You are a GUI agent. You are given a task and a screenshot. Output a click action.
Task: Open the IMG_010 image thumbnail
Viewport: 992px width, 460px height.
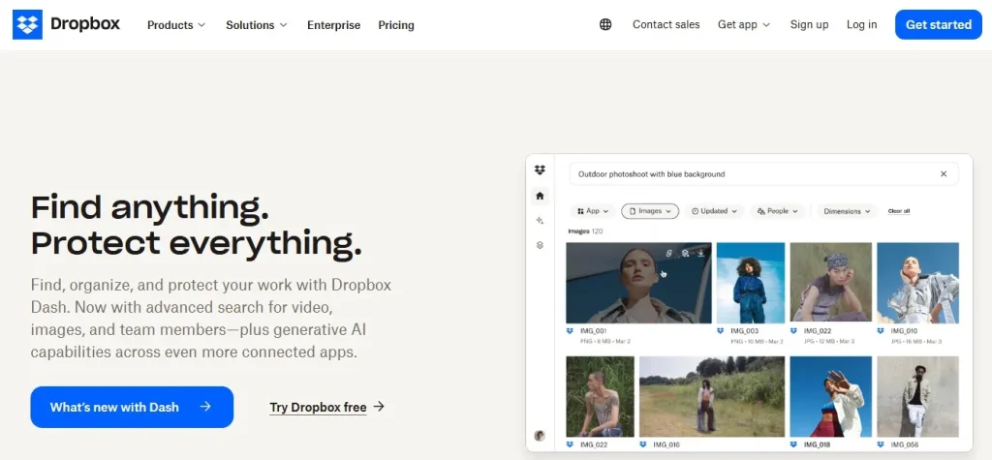pyautogui.click(x=917, y=283)
